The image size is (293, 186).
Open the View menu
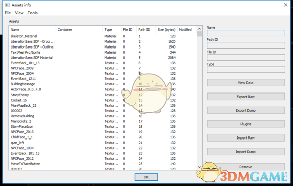(19, 13)
